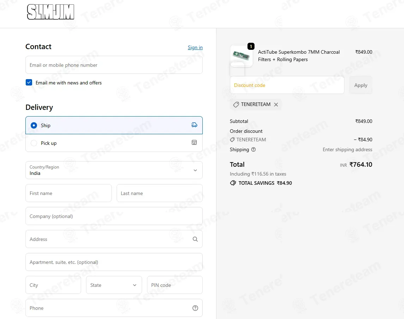Click the order discount amount − ₹84.90

(x=363, y=140)
